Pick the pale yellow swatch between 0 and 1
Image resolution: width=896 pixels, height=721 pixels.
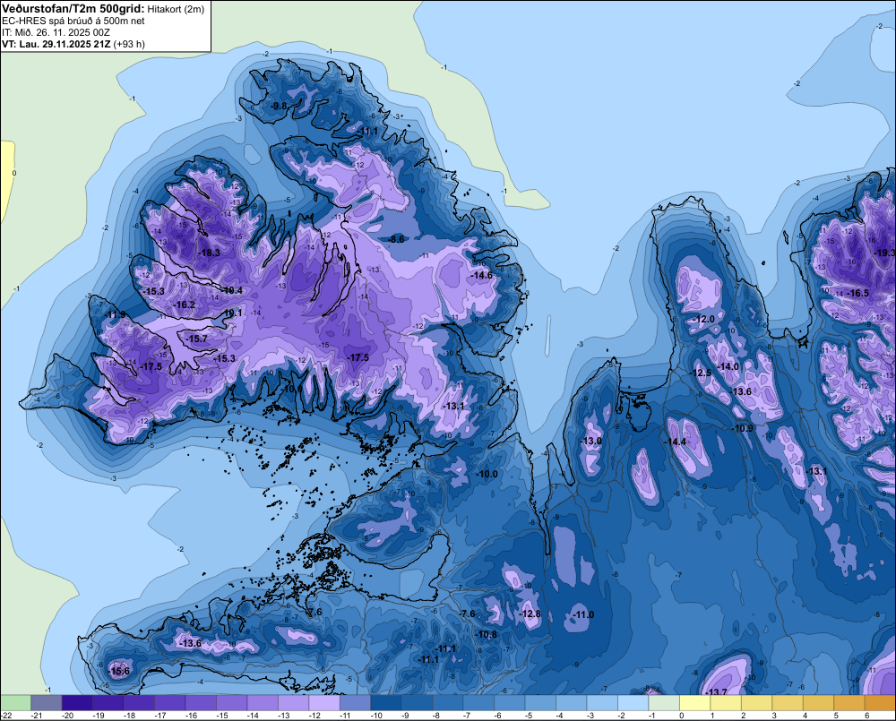tap(695, 702)
